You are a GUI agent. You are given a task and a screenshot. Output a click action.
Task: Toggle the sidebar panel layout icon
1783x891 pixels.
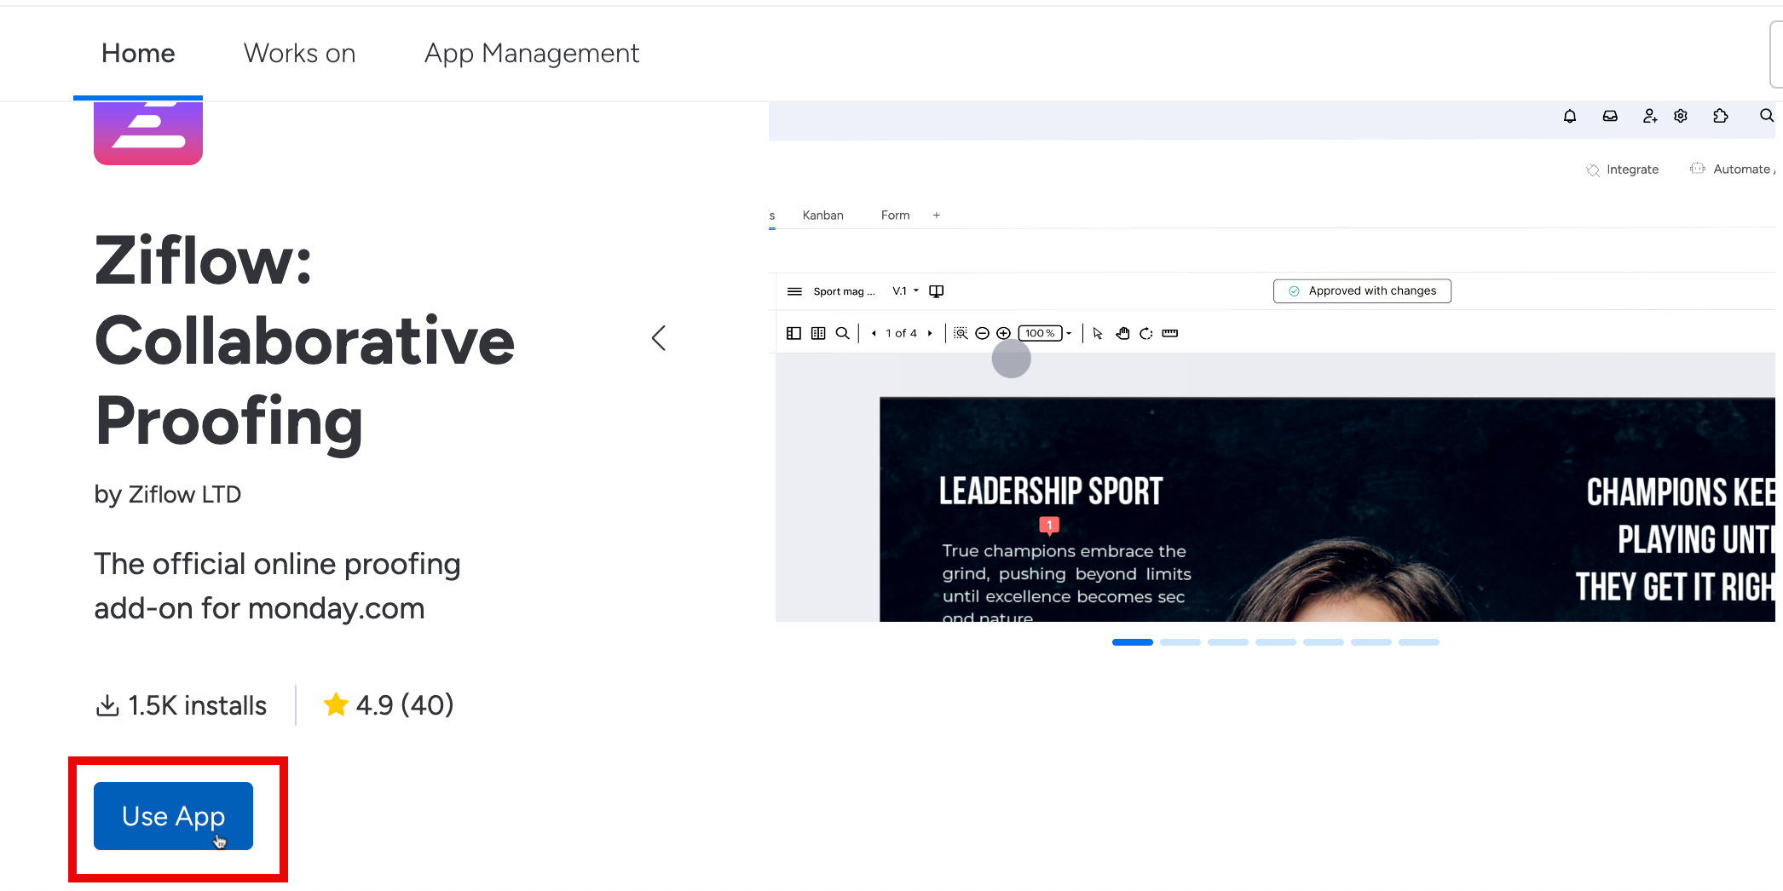pyautogui.click(x=793, y=333)
